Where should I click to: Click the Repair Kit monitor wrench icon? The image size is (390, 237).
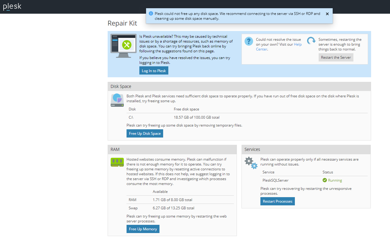click(x=123, y=46)
